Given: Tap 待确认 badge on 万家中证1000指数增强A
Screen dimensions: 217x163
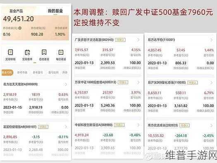Looking at the screenshot, I should (123, 82).
